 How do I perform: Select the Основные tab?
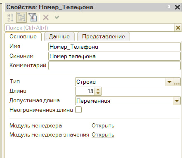click(23, 37)
